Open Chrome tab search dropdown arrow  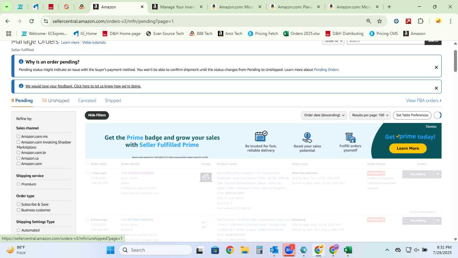(6, 7)
